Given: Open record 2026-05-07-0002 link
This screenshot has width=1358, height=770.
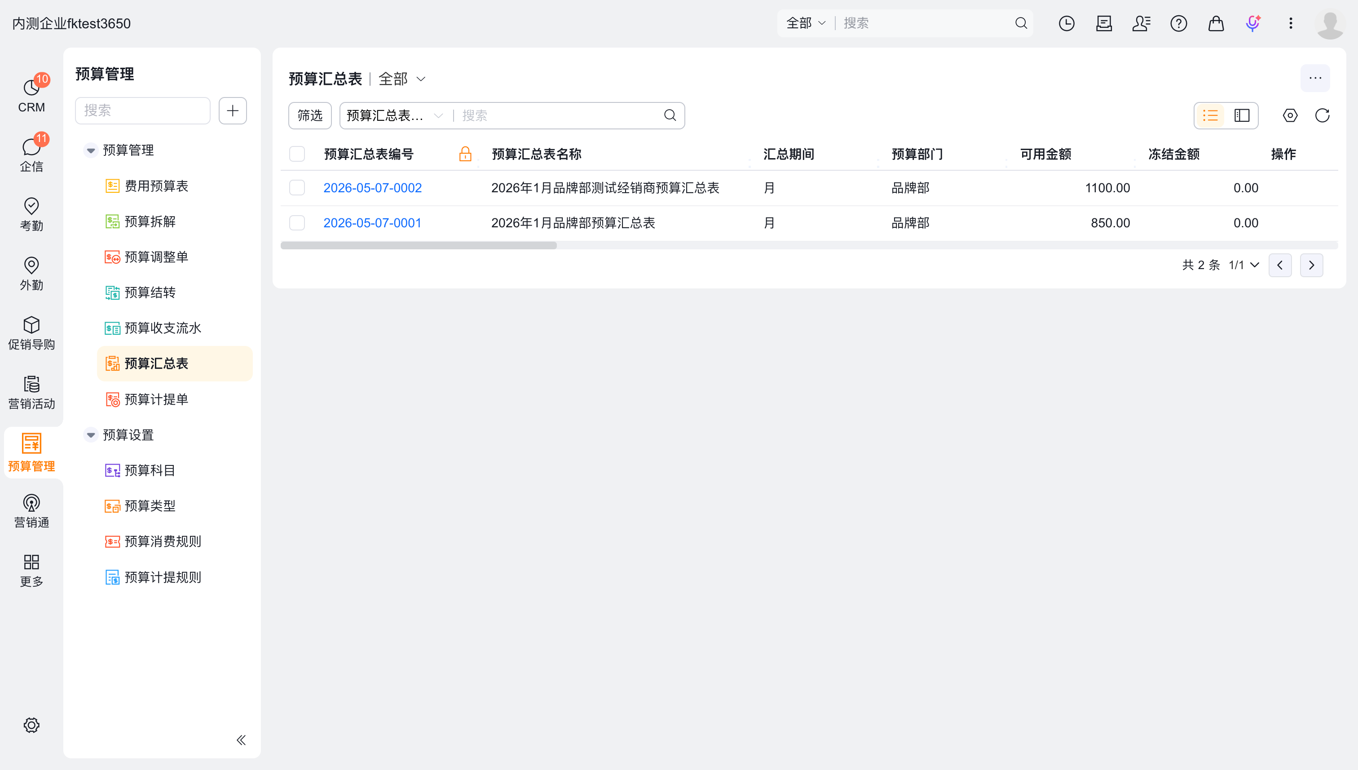Looking at the screenshot, I should [372, 188].
